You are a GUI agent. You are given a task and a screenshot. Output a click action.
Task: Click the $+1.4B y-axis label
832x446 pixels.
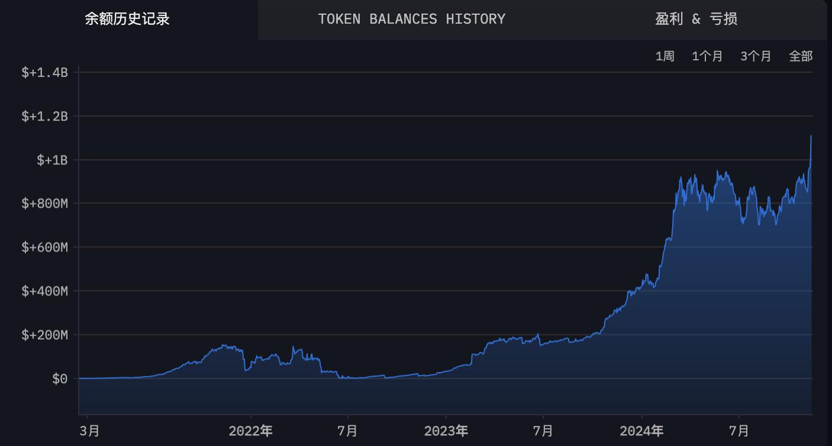click(x=45, y=73)
